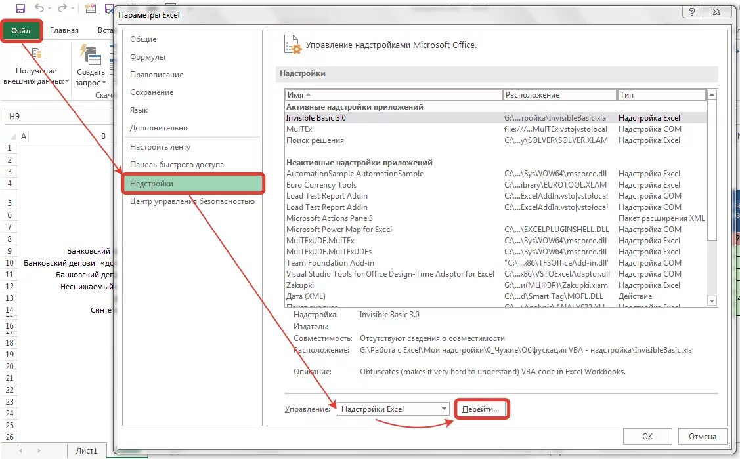Select the Euro Currency Tools row
This screenshot has height=459, width=740.
tap(496, 185)
